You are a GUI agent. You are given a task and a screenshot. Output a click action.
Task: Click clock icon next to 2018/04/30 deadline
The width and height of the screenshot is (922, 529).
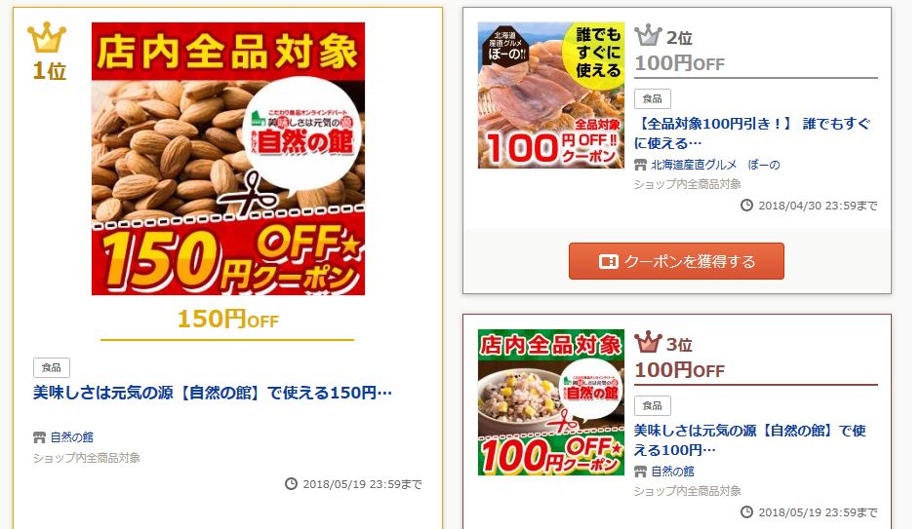746,206
